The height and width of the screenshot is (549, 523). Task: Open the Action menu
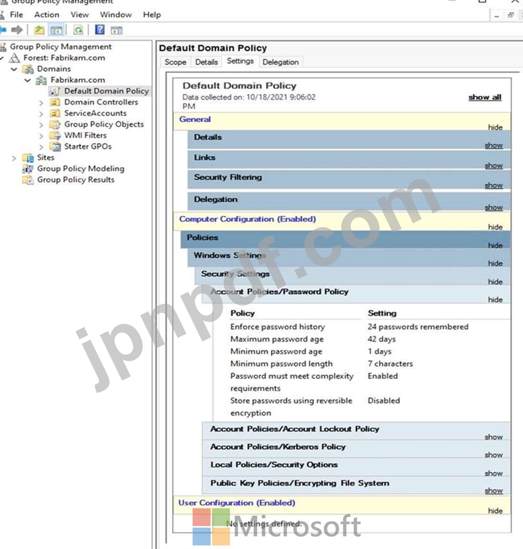click(x=46, y=15)
